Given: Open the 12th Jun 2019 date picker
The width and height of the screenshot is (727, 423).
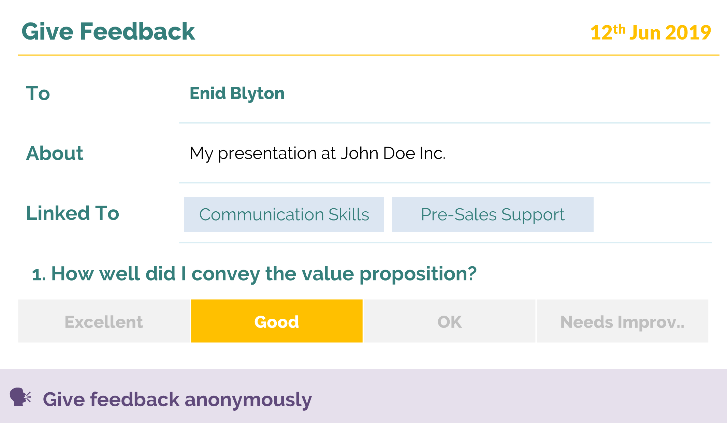Looking at the screenshot, I should click(651, 32).
